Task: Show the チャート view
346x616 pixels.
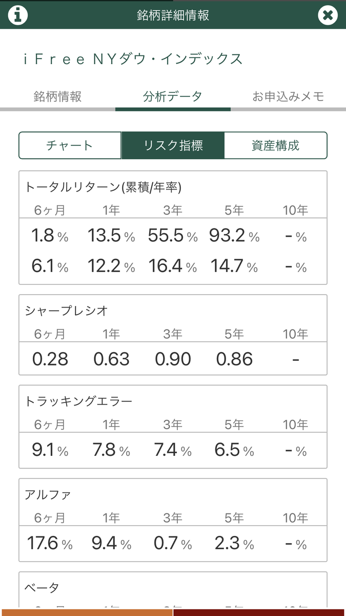Action: 70,145
